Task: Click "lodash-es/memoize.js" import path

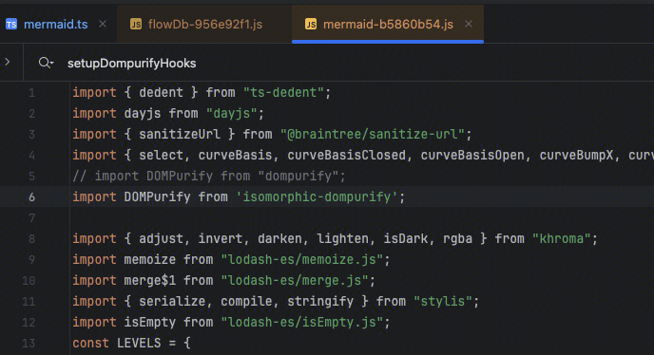Action: pyautogui.click(x=302, y=259)
